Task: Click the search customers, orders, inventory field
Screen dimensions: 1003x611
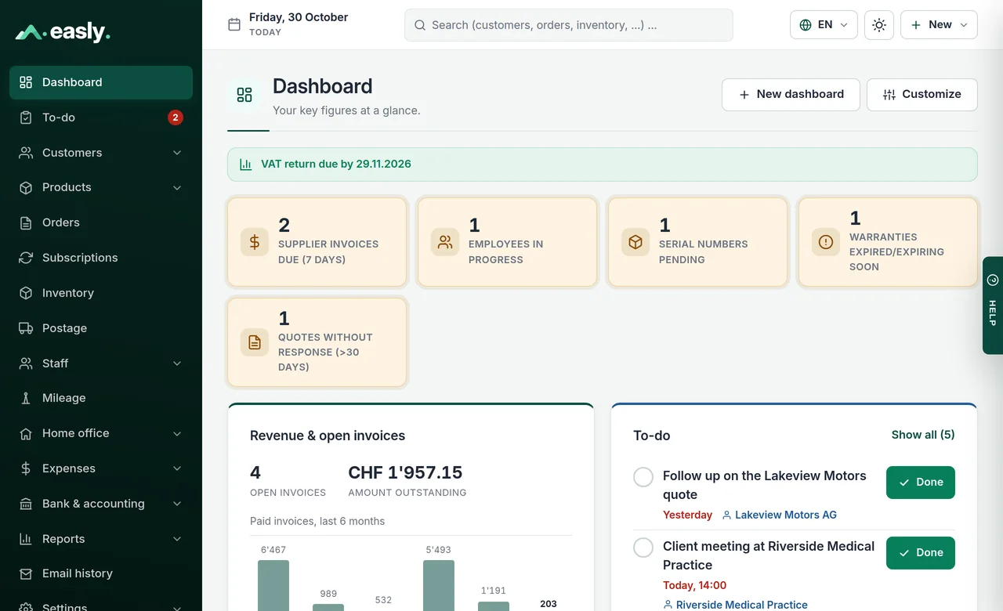Action: pyautogui.click(x=569, y=25)
